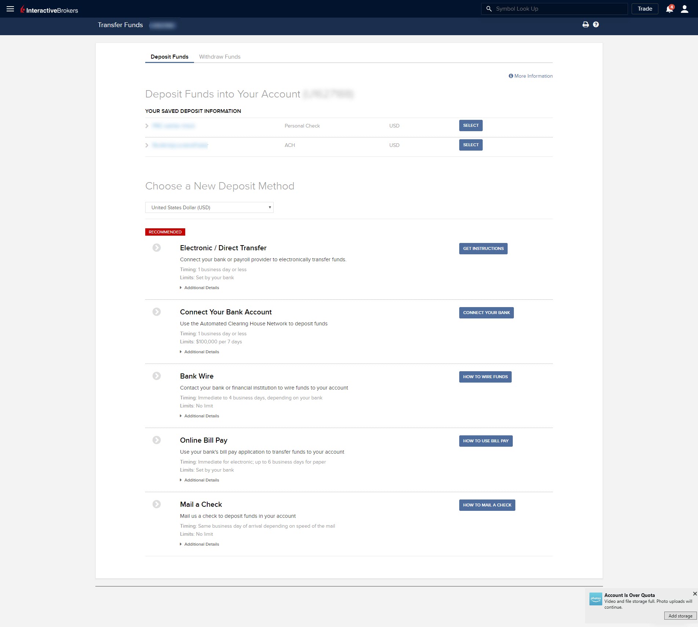Open the More Information link
698x627 pixels.
click(x=533, y=76)
